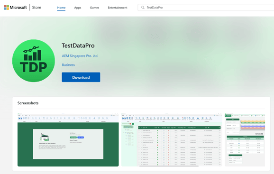Open the data table screenshot thumbnail
Image resolution: width=274 pixels, height=174 pixels.
click(172, 140)
